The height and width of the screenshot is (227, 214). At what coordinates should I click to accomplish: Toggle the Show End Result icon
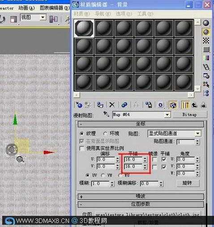point(185,105)
